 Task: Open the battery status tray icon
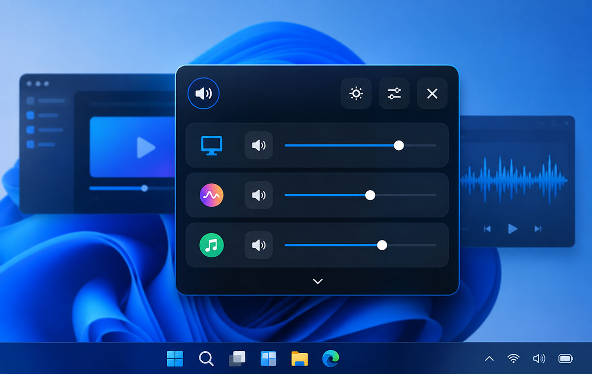tap(565, 359)
